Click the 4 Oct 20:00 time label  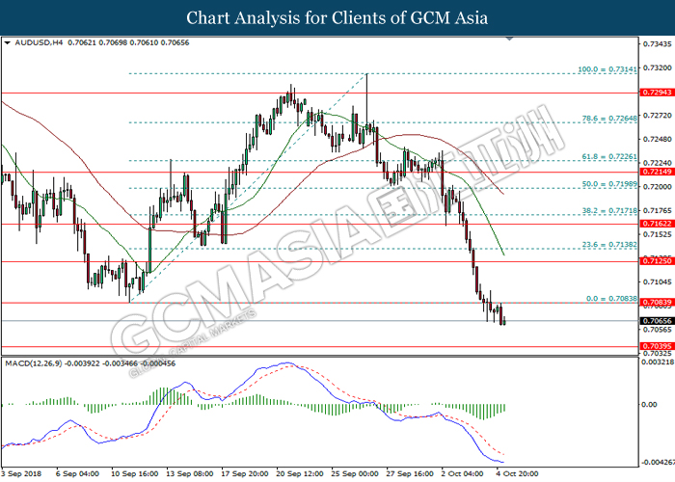click(x=518, y=473)
